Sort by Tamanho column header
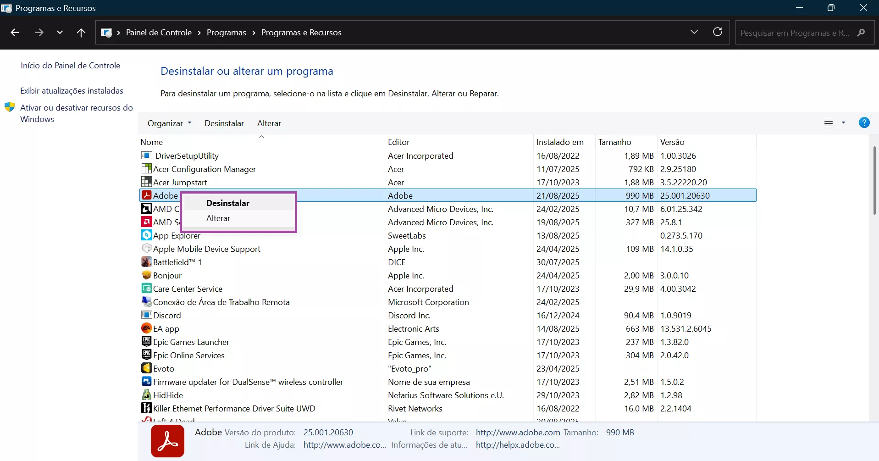Screen dimensions: 879x461 pos(626,142)
